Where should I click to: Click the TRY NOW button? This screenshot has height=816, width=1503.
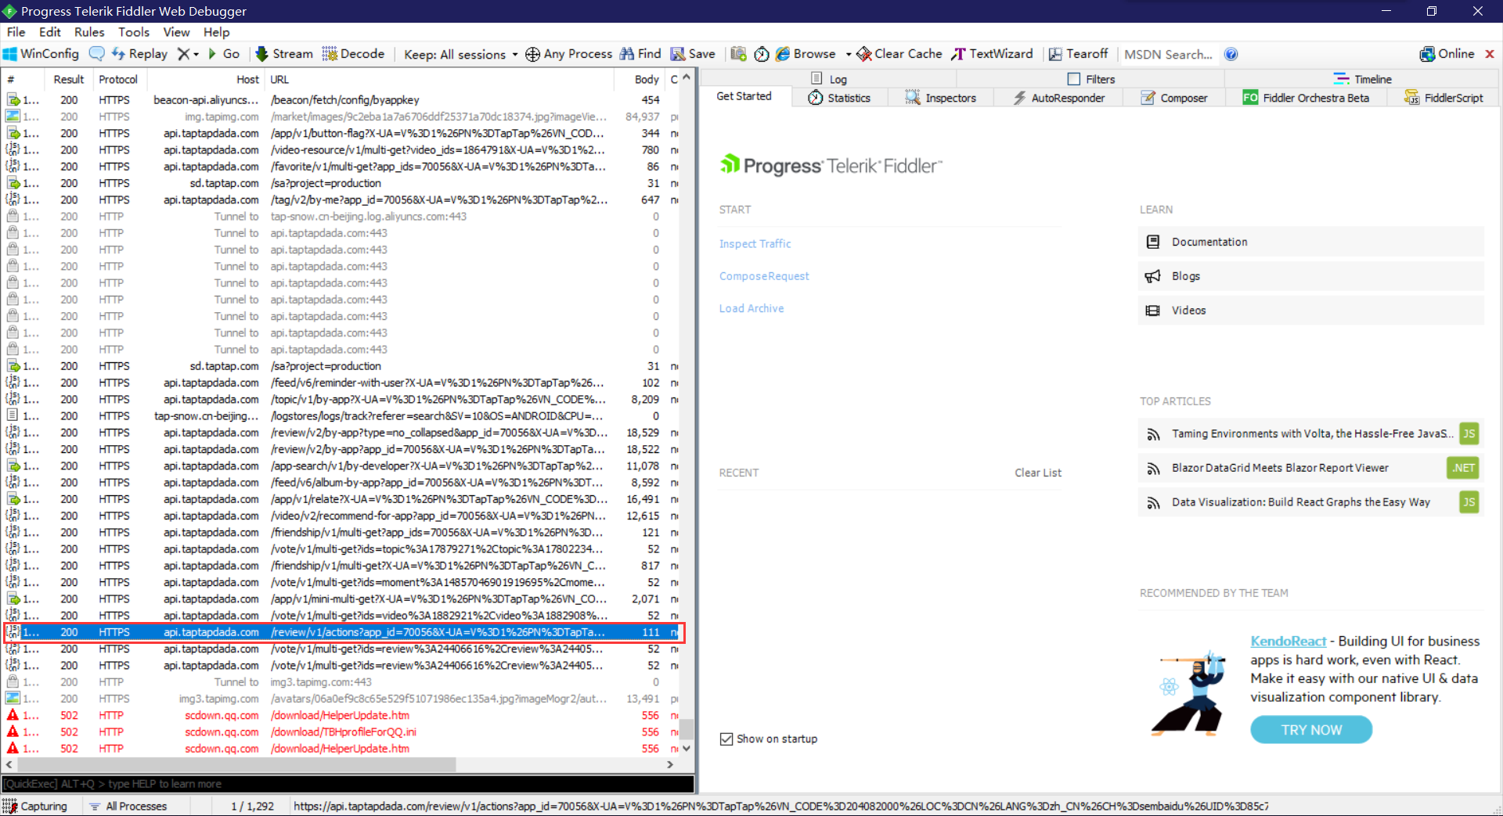[1311, 730]
